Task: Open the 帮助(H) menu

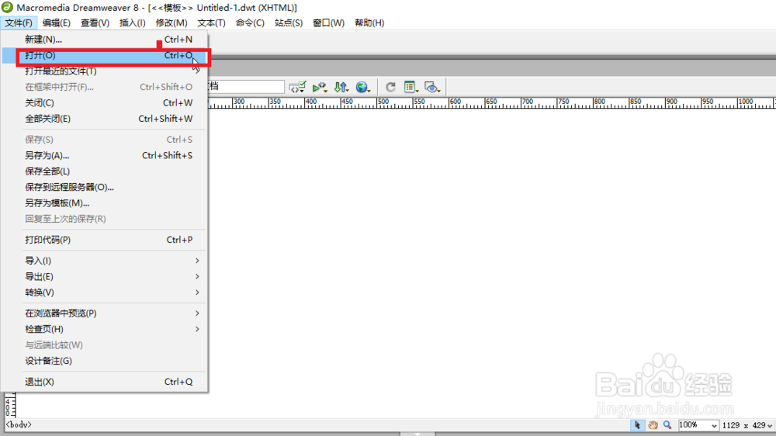Action: click(x=369, y=22)
